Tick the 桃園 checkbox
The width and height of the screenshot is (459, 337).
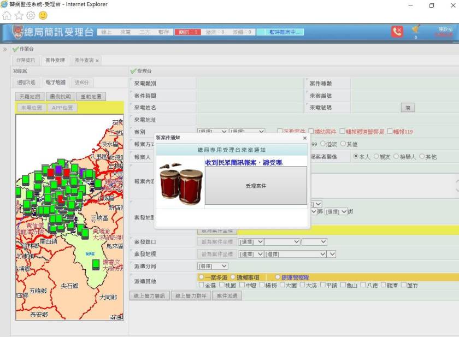(222, 285)
